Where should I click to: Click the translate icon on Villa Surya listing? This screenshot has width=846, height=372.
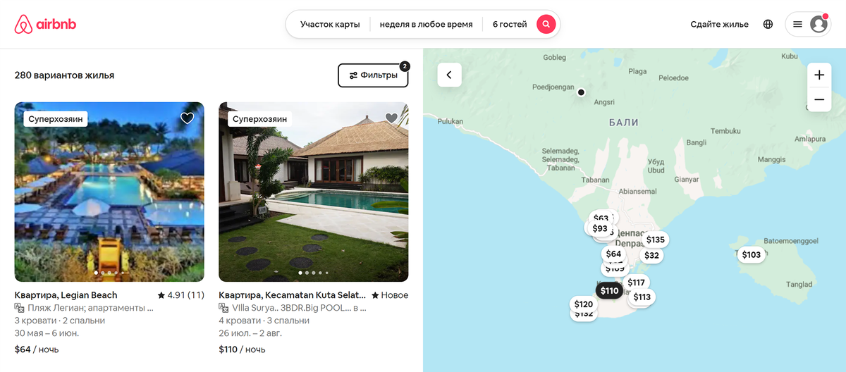point(223,308)
